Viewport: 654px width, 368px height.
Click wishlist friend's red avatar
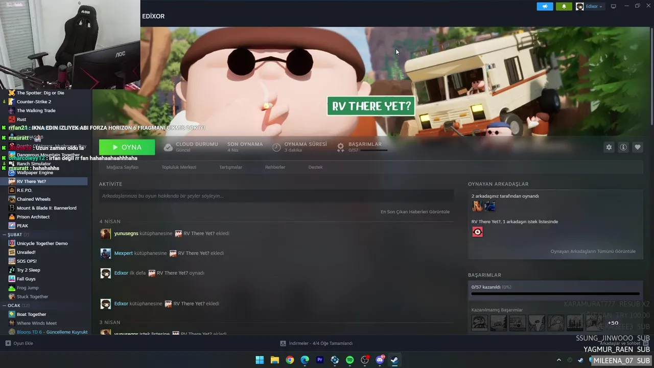[x=478, y=232]
